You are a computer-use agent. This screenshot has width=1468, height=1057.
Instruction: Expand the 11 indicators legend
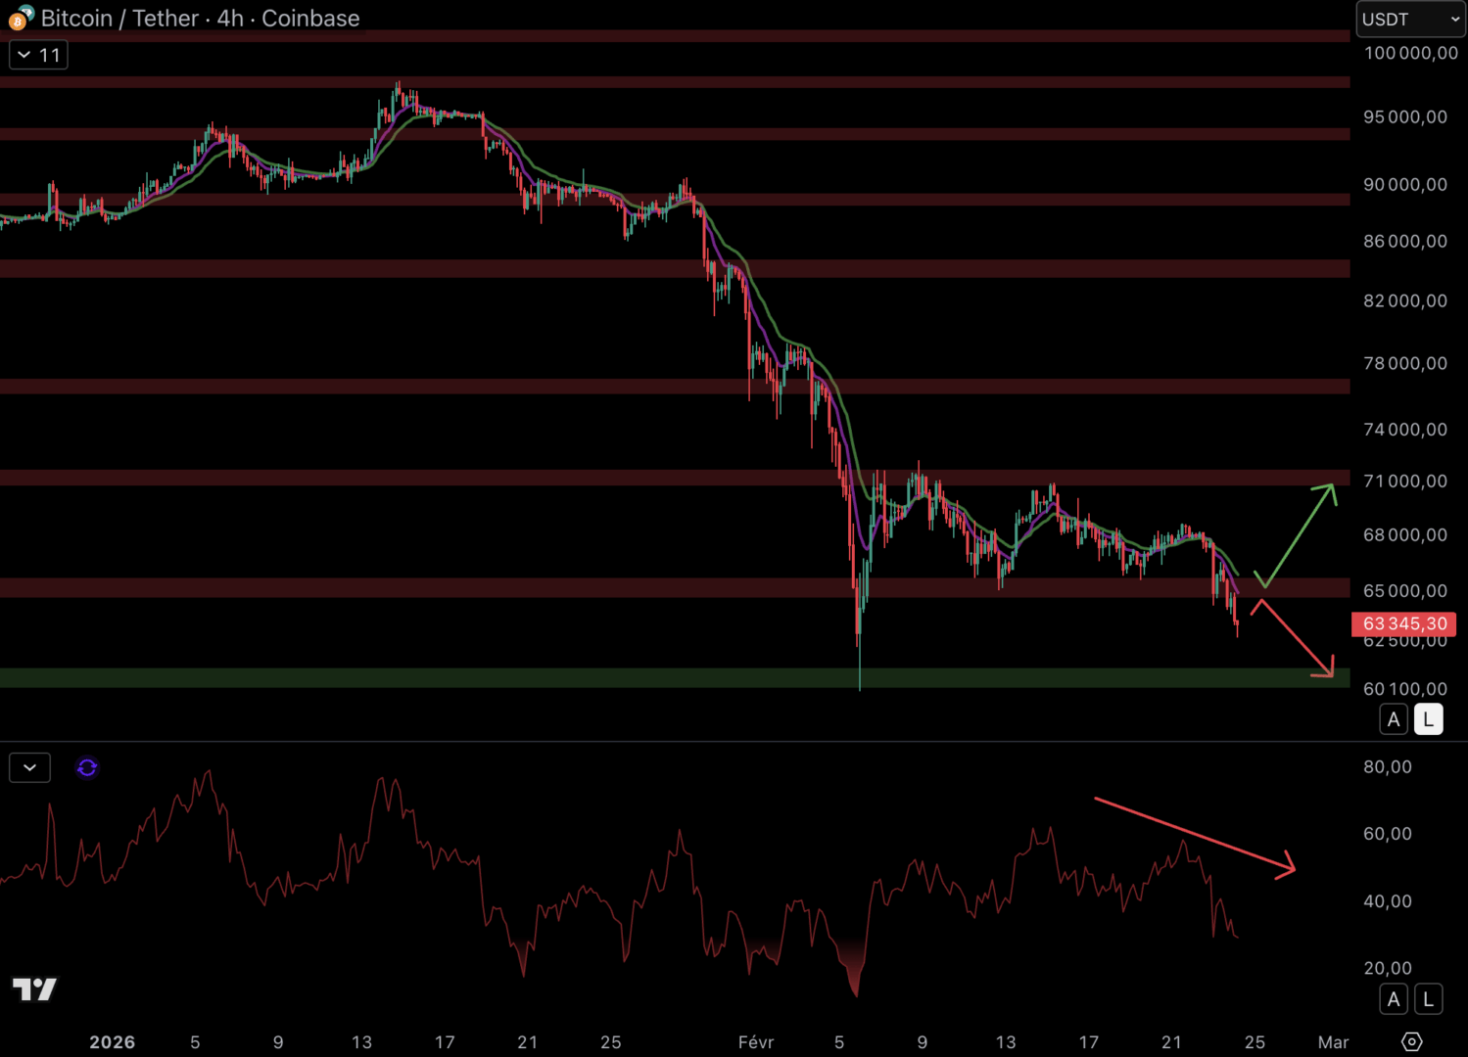click(38, 55)
